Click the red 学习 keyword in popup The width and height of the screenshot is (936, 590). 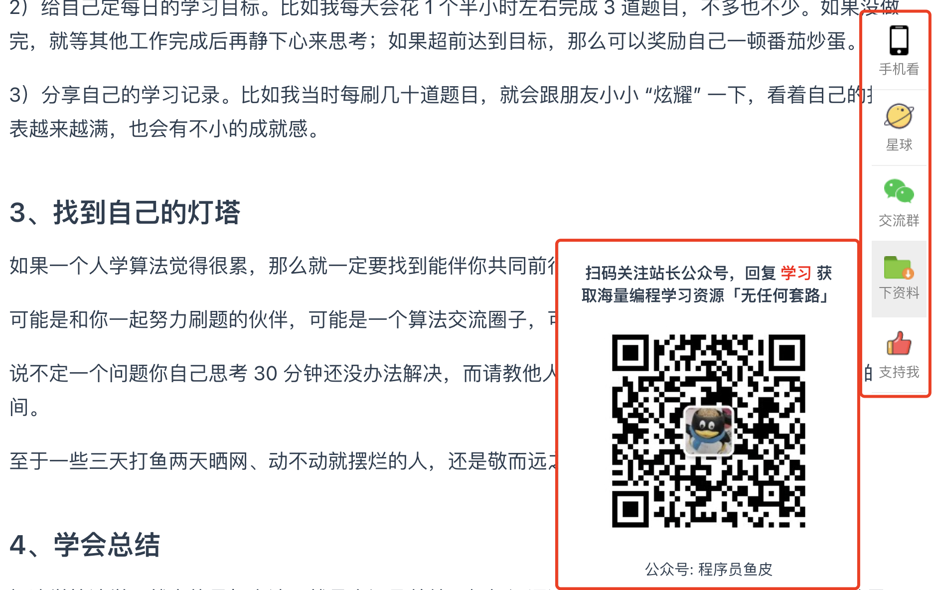pyautogui.click(x=795, y=273)
